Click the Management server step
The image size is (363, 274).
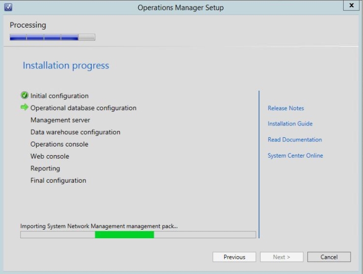pyautogui.click(x=60, y=120)
